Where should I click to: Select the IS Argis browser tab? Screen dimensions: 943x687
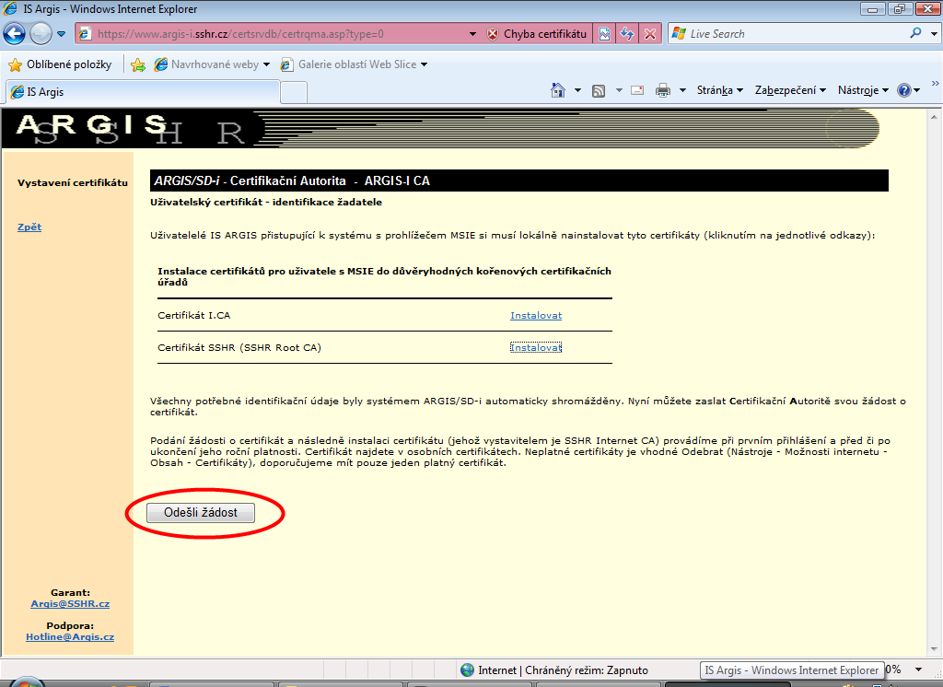coord(143,92)
